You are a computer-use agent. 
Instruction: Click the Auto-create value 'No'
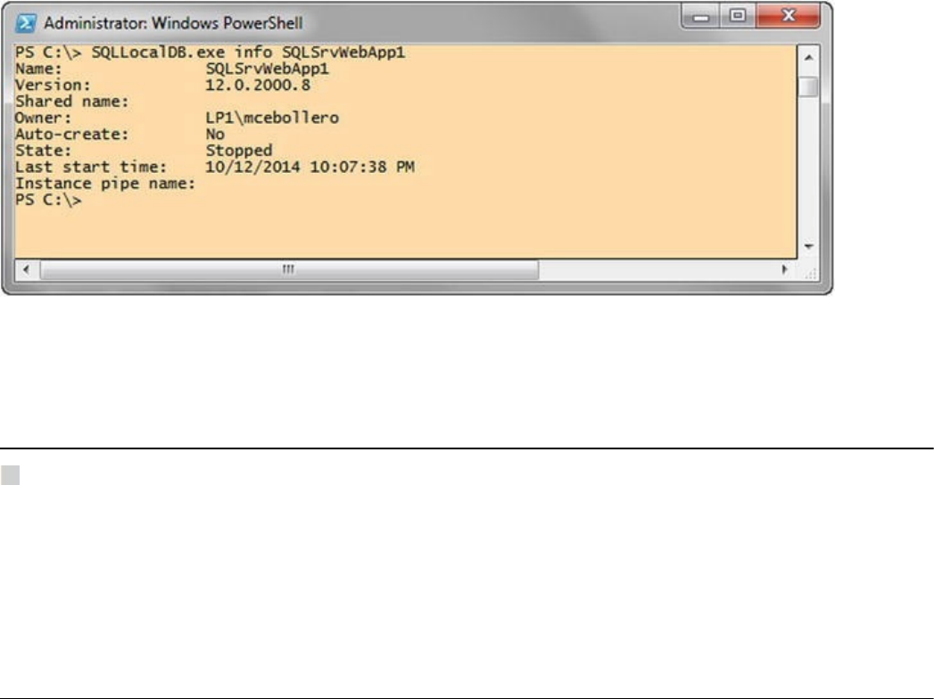[215, 135]
